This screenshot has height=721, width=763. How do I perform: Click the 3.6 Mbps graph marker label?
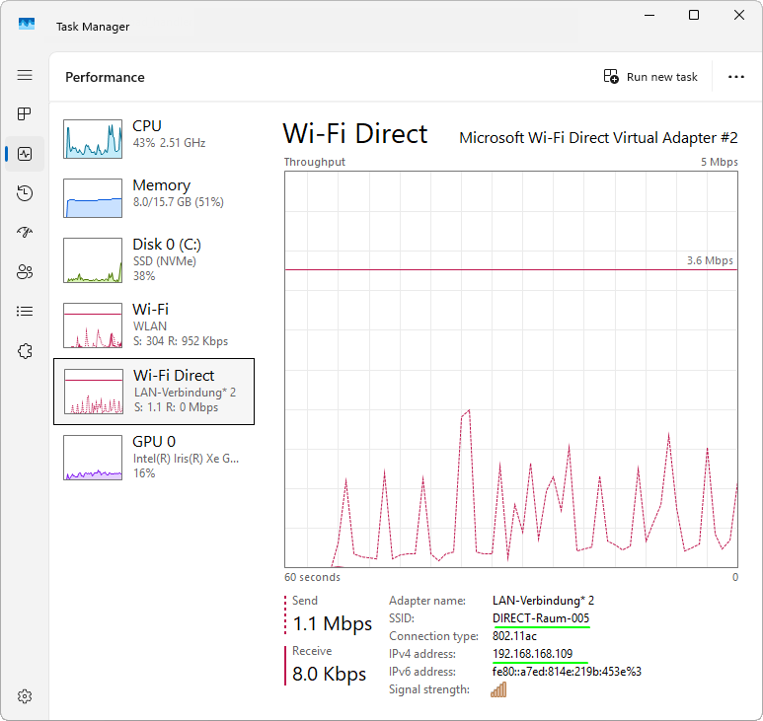coord(710,260)
